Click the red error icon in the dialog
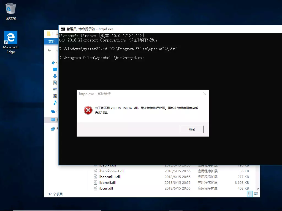The height and width of the screenshot is (211, 282). [x=88, y=110]
